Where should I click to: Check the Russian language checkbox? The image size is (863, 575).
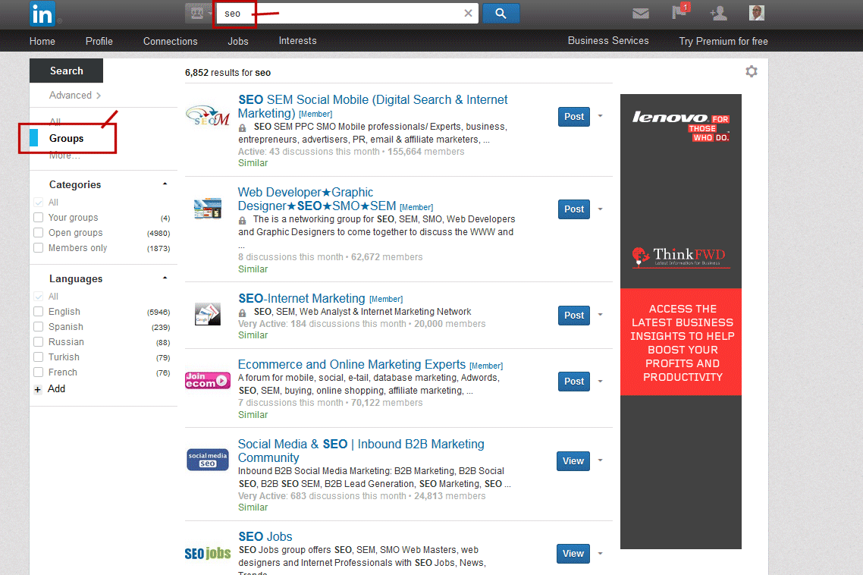pos(39,342)
